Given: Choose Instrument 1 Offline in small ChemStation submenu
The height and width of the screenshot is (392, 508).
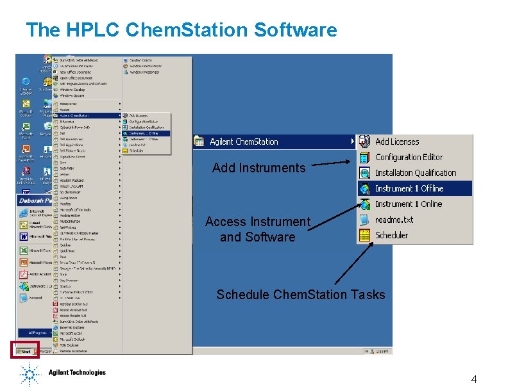Looking at the screenshot, I should [x=146, y=133].
